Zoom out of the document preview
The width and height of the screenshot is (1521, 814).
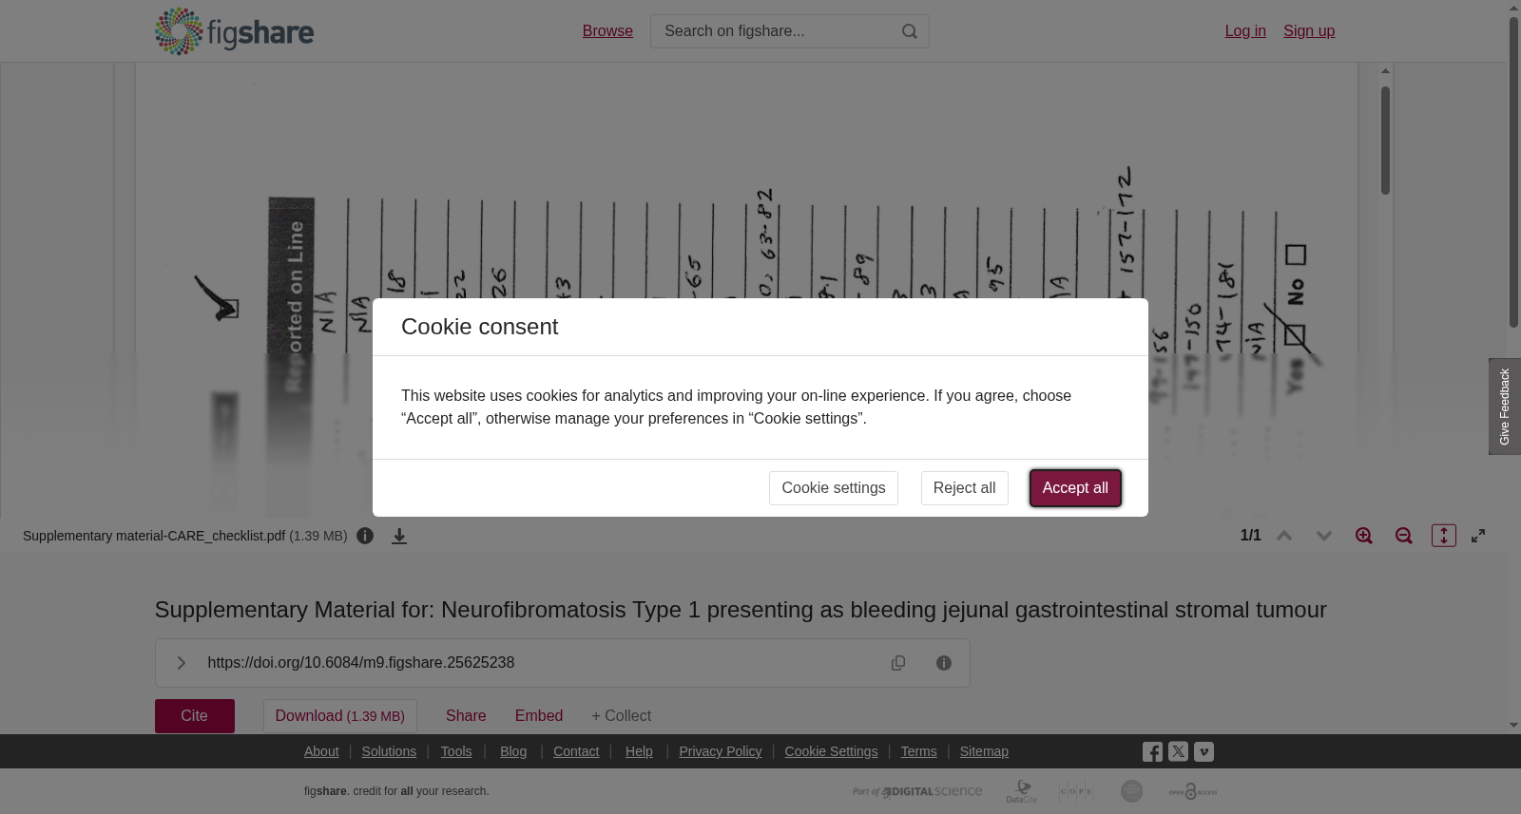(x=1404, y=536)
